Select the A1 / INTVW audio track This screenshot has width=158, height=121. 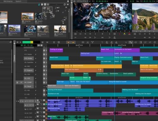point(29,101)
